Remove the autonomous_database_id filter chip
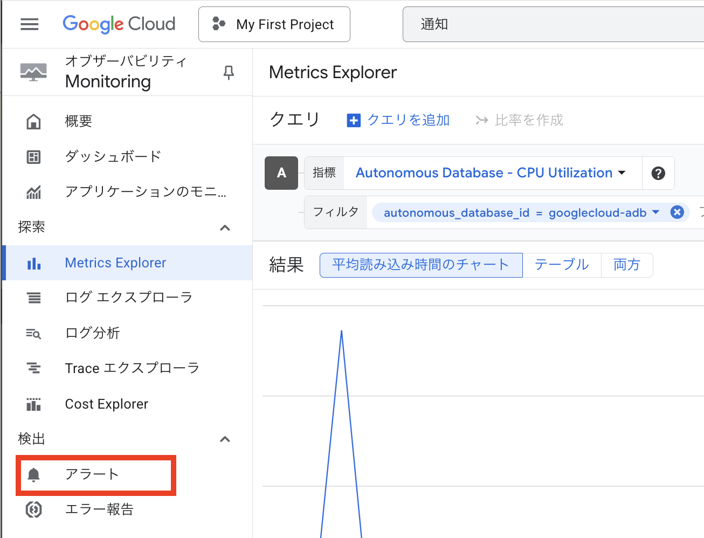 (677, 212)
